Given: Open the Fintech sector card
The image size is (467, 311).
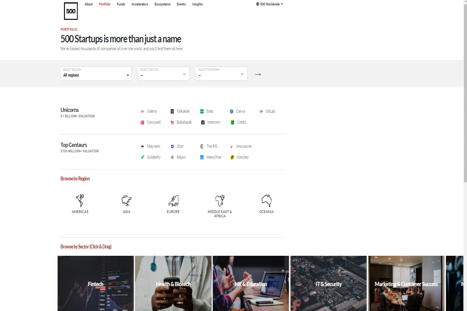Looking at the screenshot, I should point(96,283).
